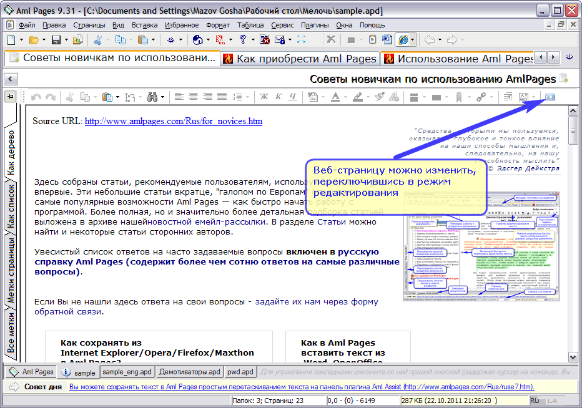Image resolution: width=582 pixels, height=408 pixels.
Task: Set paragraph alignment to left
Action: tap(179, 97)
